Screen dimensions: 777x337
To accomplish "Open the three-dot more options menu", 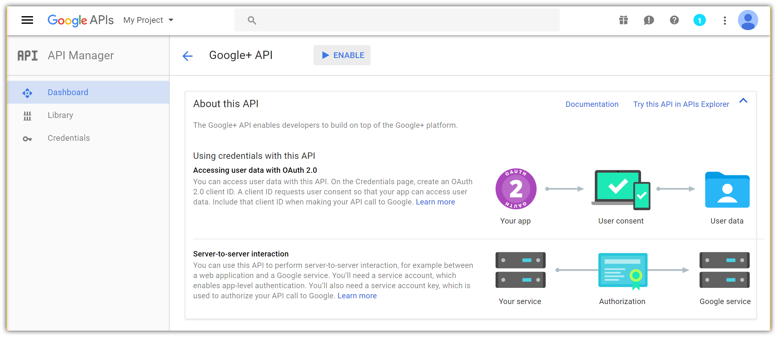I will 725,20.
